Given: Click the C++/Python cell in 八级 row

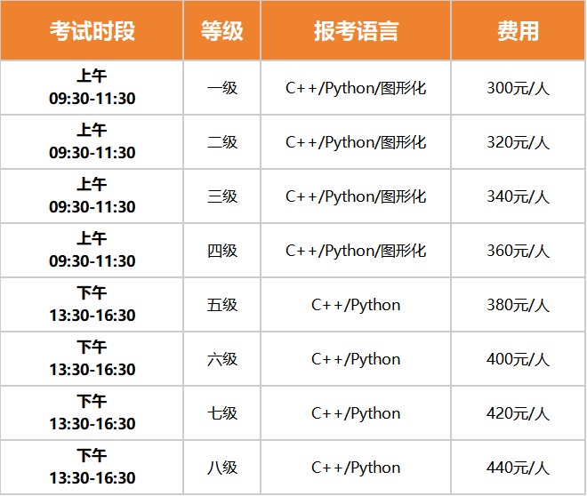Looking at the screenshot, I should [x=356, y=468].
